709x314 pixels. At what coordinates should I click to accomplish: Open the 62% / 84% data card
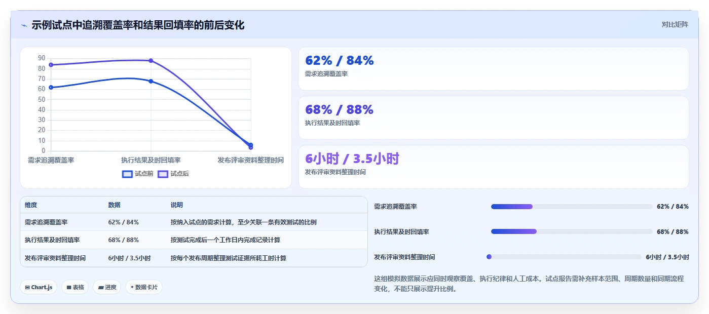pyautogui.click(x=493, y=68)
